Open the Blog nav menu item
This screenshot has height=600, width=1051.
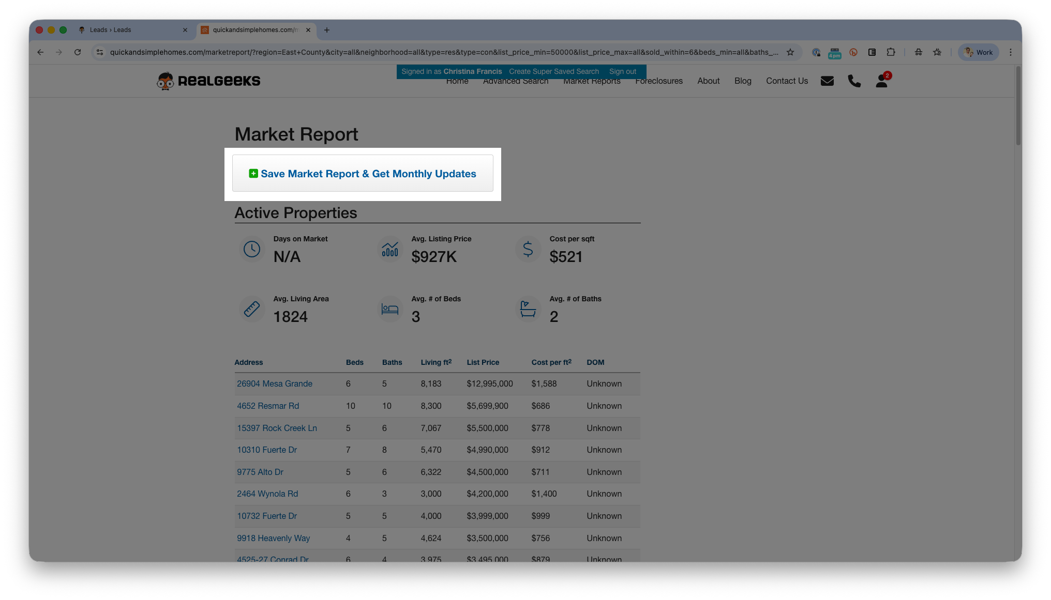coord(743,81)
